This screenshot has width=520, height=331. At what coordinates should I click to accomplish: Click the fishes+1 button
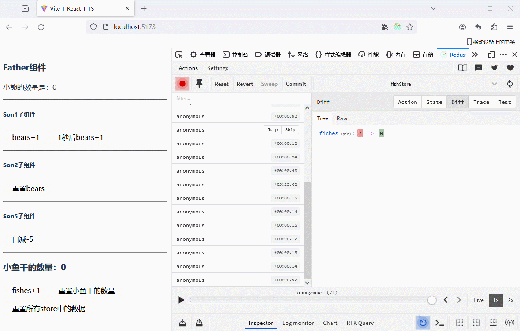[x=26, y=291]
